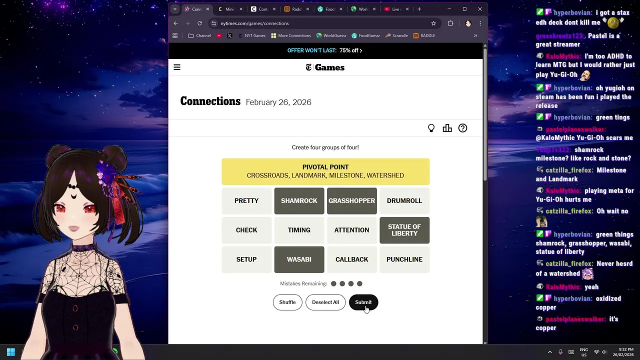This screenshot has height=360, width=640.
Task: Deselect the WASABI tile
Action: pyautogui.click(x=299, y=259)
